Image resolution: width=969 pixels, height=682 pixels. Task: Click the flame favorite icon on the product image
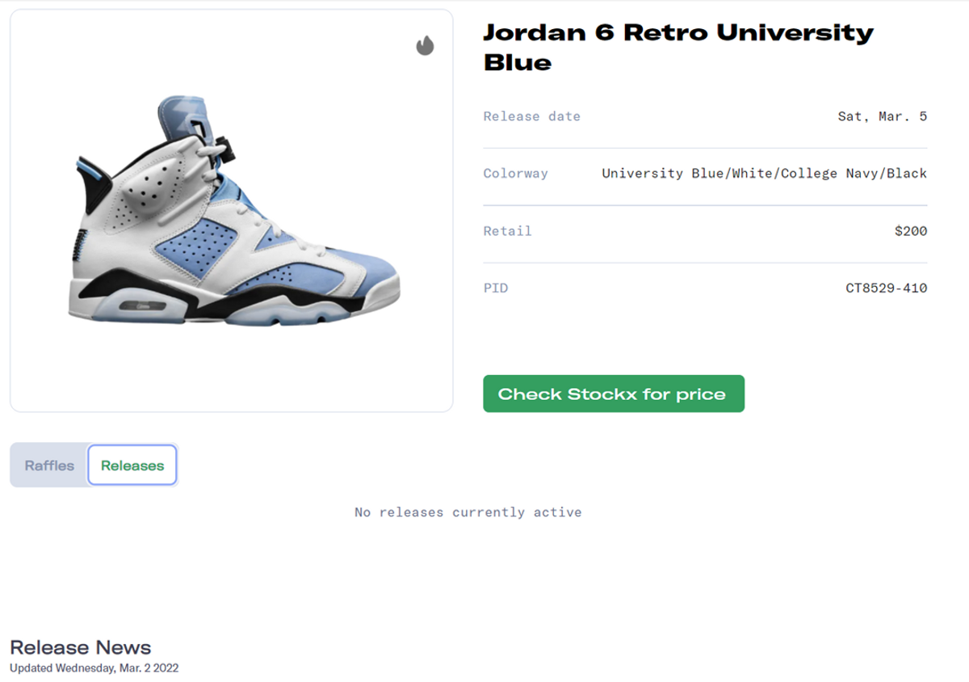pyautogui.click(x=426, y=45)
